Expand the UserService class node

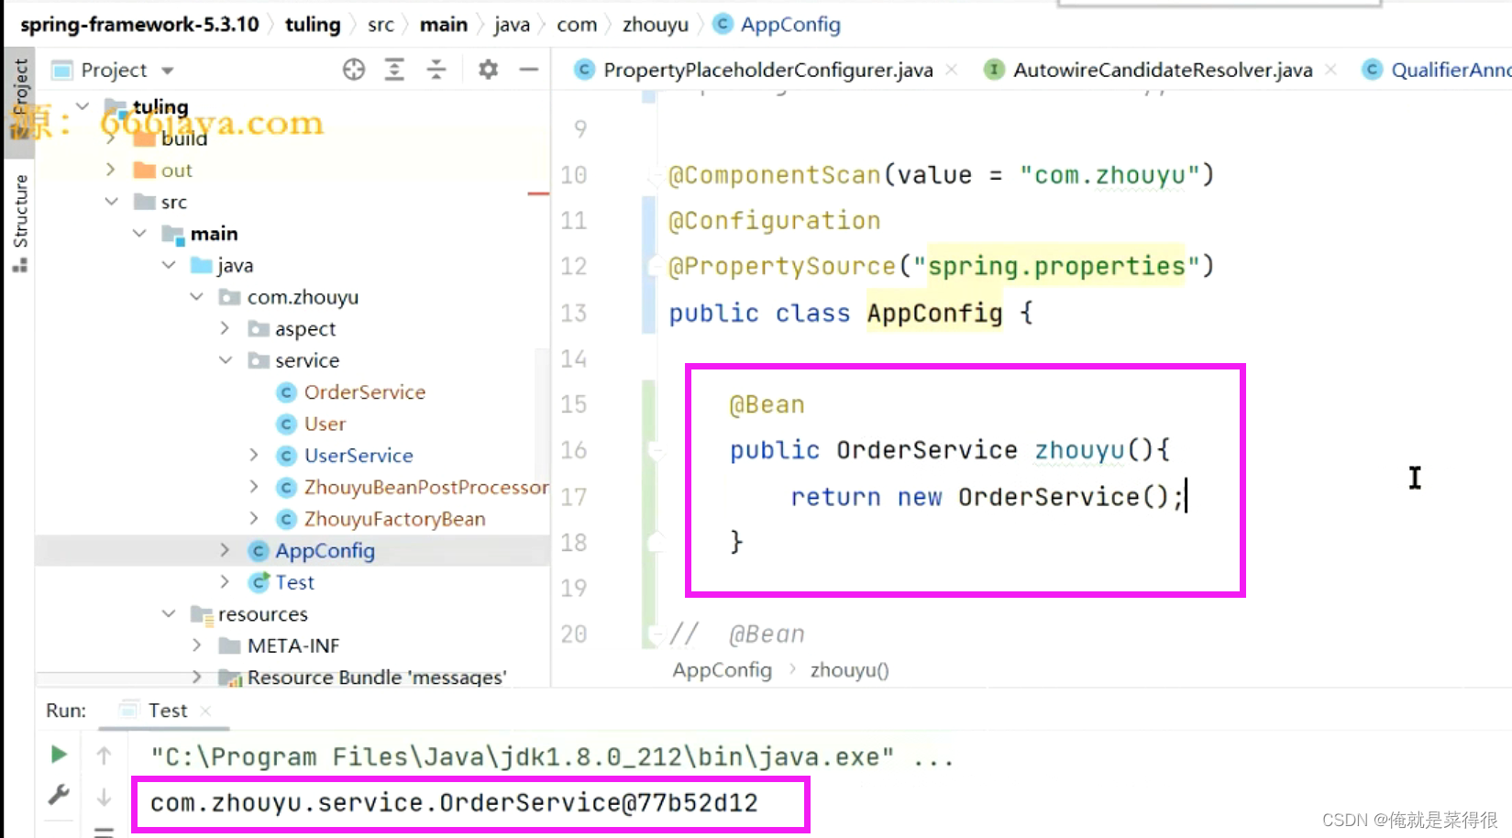[x=254, y=455]
